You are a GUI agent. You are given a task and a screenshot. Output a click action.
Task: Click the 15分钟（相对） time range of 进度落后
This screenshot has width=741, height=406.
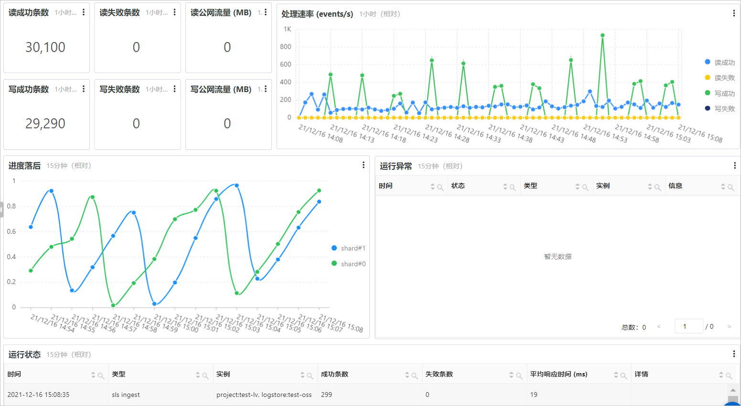pos(69,166)
